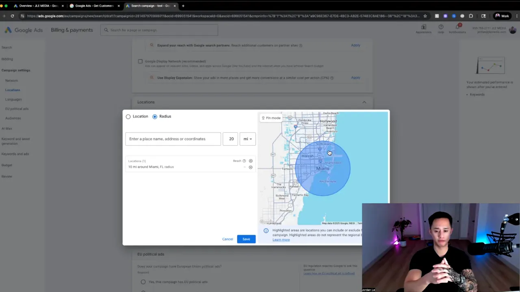Switch to Google Ads - Get Customers tab

[x=94, y=6]
